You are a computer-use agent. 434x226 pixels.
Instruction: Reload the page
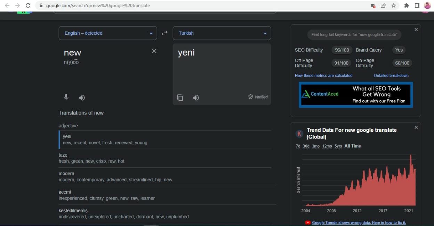28,6
